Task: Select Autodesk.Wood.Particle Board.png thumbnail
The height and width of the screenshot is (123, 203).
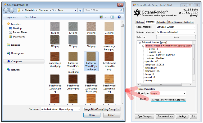Action: pos(73,56)
